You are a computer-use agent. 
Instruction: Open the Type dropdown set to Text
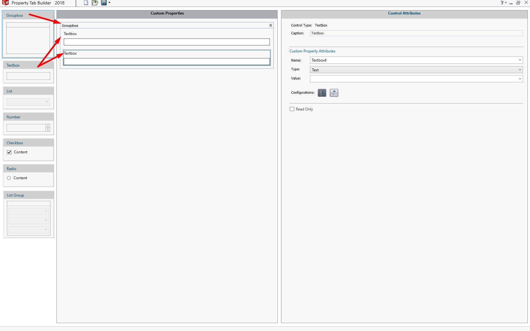pos(520,69)
